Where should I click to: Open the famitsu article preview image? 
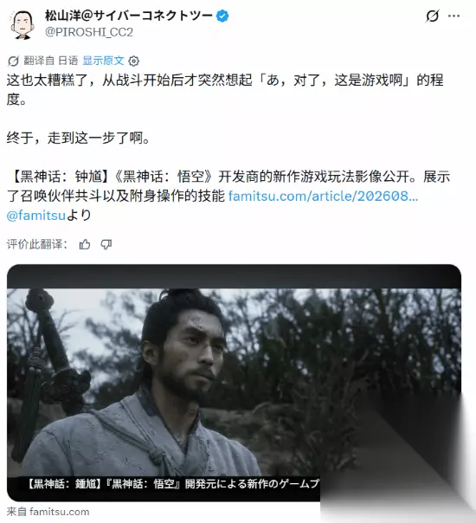click(x=234, y=383)
